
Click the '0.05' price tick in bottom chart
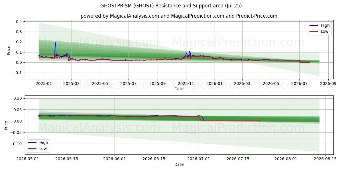click(18, 110)
